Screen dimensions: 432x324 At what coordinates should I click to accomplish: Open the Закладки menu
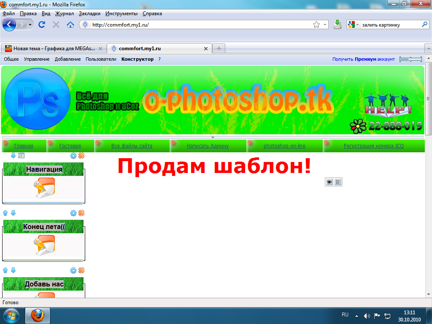(89, 13)
